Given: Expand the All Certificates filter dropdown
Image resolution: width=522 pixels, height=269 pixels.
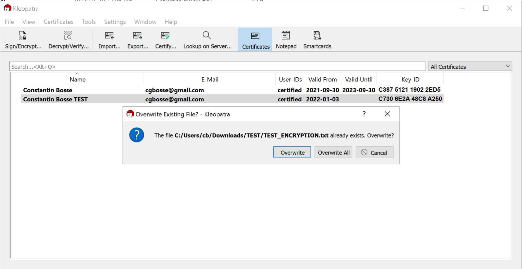Looking at the screenshot, I should [470, 66].
